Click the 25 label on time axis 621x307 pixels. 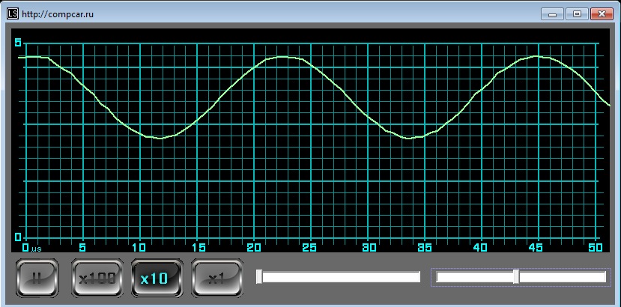click(310, 247)
